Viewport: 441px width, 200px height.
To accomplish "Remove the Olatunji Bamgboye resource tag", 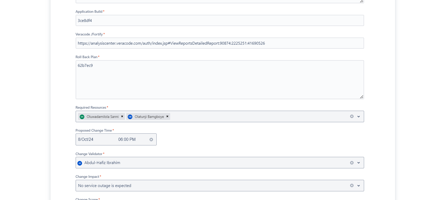I will click(167, 116).
